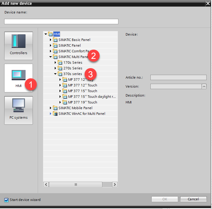Click the Device name input field
Image resolution: width=212 pixels, height=209 pixels.
coord(61,22)
